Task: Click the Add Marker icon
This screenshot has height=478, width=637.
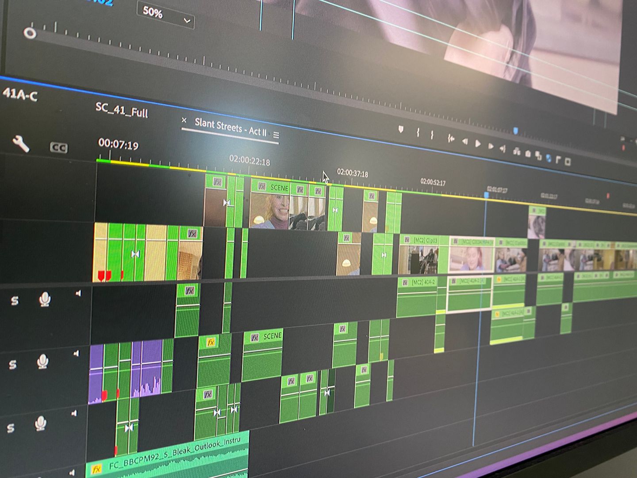Action: pos(401,129)
